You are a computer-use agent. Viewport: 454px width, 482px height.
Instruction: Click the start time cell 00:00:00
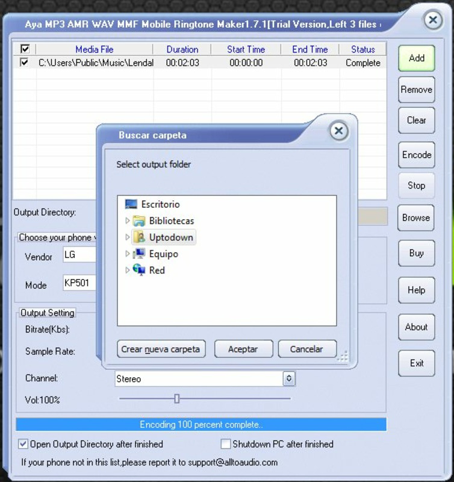[x=246, y=63]
